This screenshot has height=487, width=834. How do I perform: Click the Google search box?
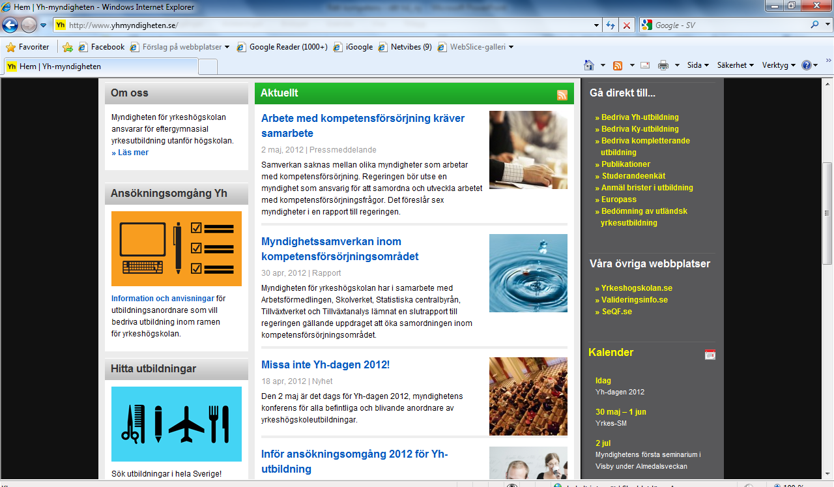pyautogui.click(x=723, y=25)
